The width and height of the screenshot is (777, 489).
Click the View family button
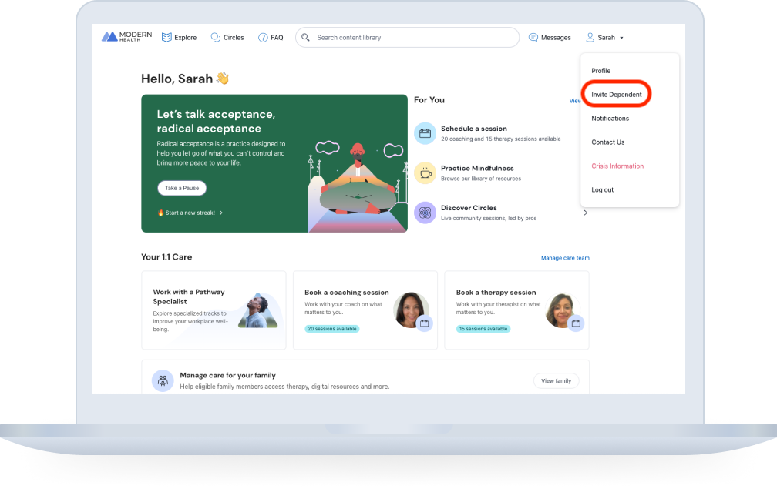[556, 380]
